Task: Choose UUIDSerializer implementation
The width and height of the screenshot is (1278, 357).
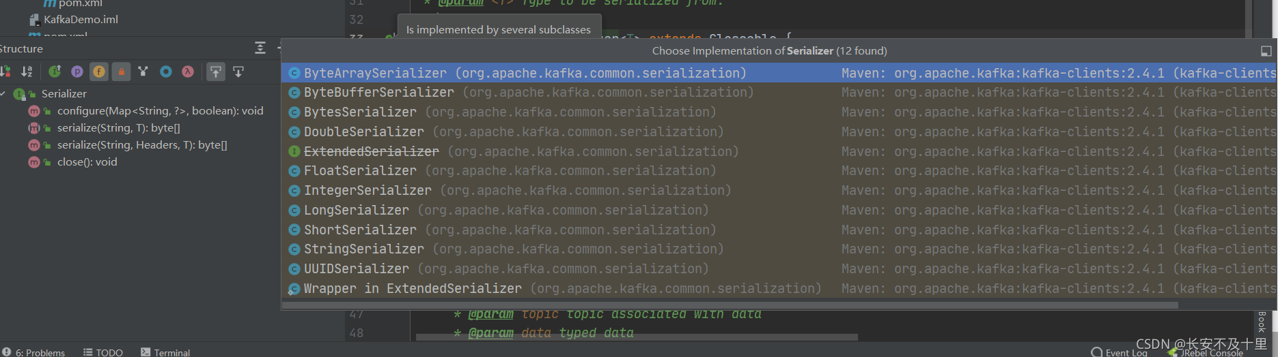Action: (779, 268)
